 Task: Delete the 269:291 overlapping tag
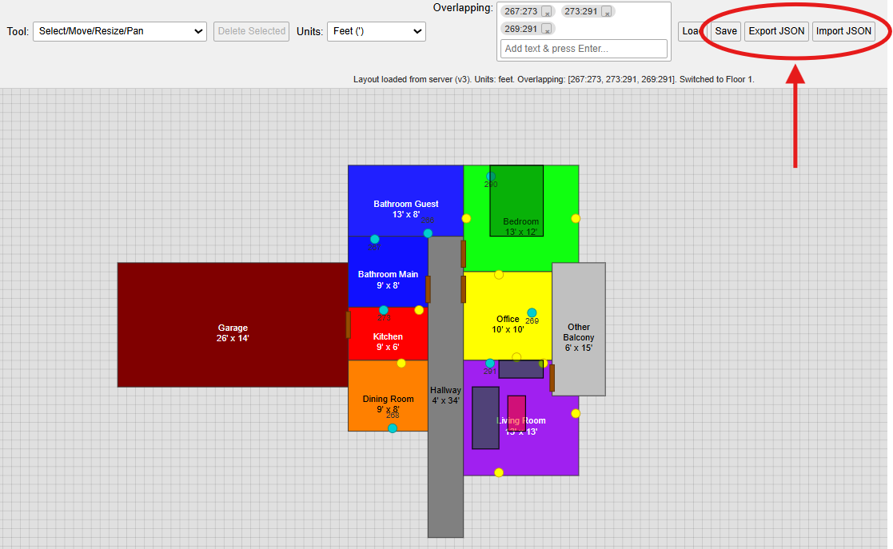[x=546, y=29]
